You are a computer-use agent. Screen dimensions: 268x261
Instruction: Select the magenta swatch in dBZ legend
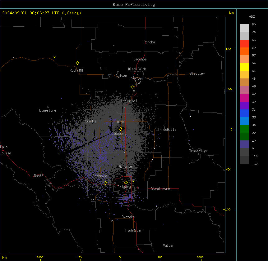244,98
